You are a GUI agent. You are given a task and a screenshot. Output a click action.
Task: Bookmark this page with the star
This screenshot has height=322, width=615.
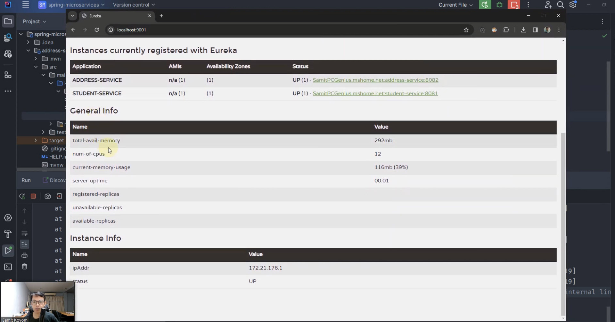(x=466, y=30)
